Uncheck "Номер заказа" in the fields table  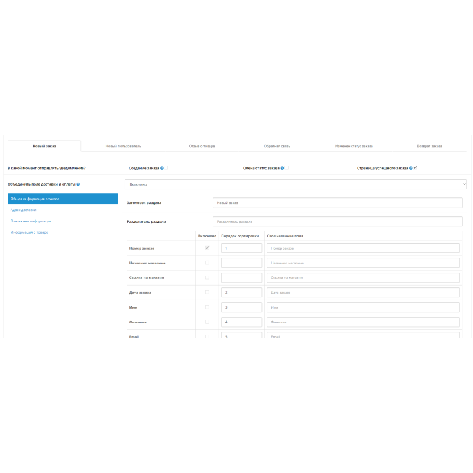(207, 248)
